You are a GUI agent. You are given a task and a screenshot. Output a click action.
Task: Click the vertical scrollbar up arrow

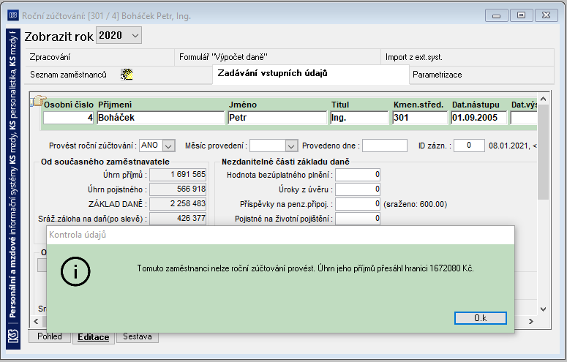(543, 99)
